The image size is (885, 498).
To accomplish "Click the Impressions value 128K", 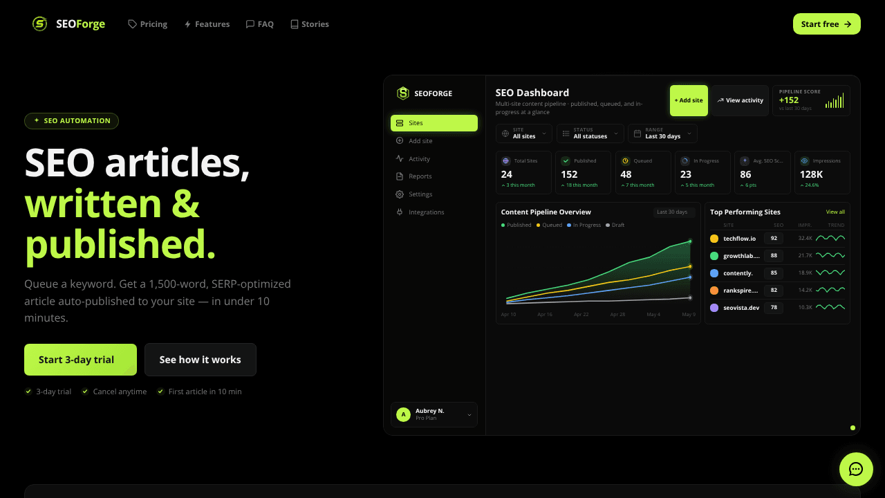I will (812, 174).
